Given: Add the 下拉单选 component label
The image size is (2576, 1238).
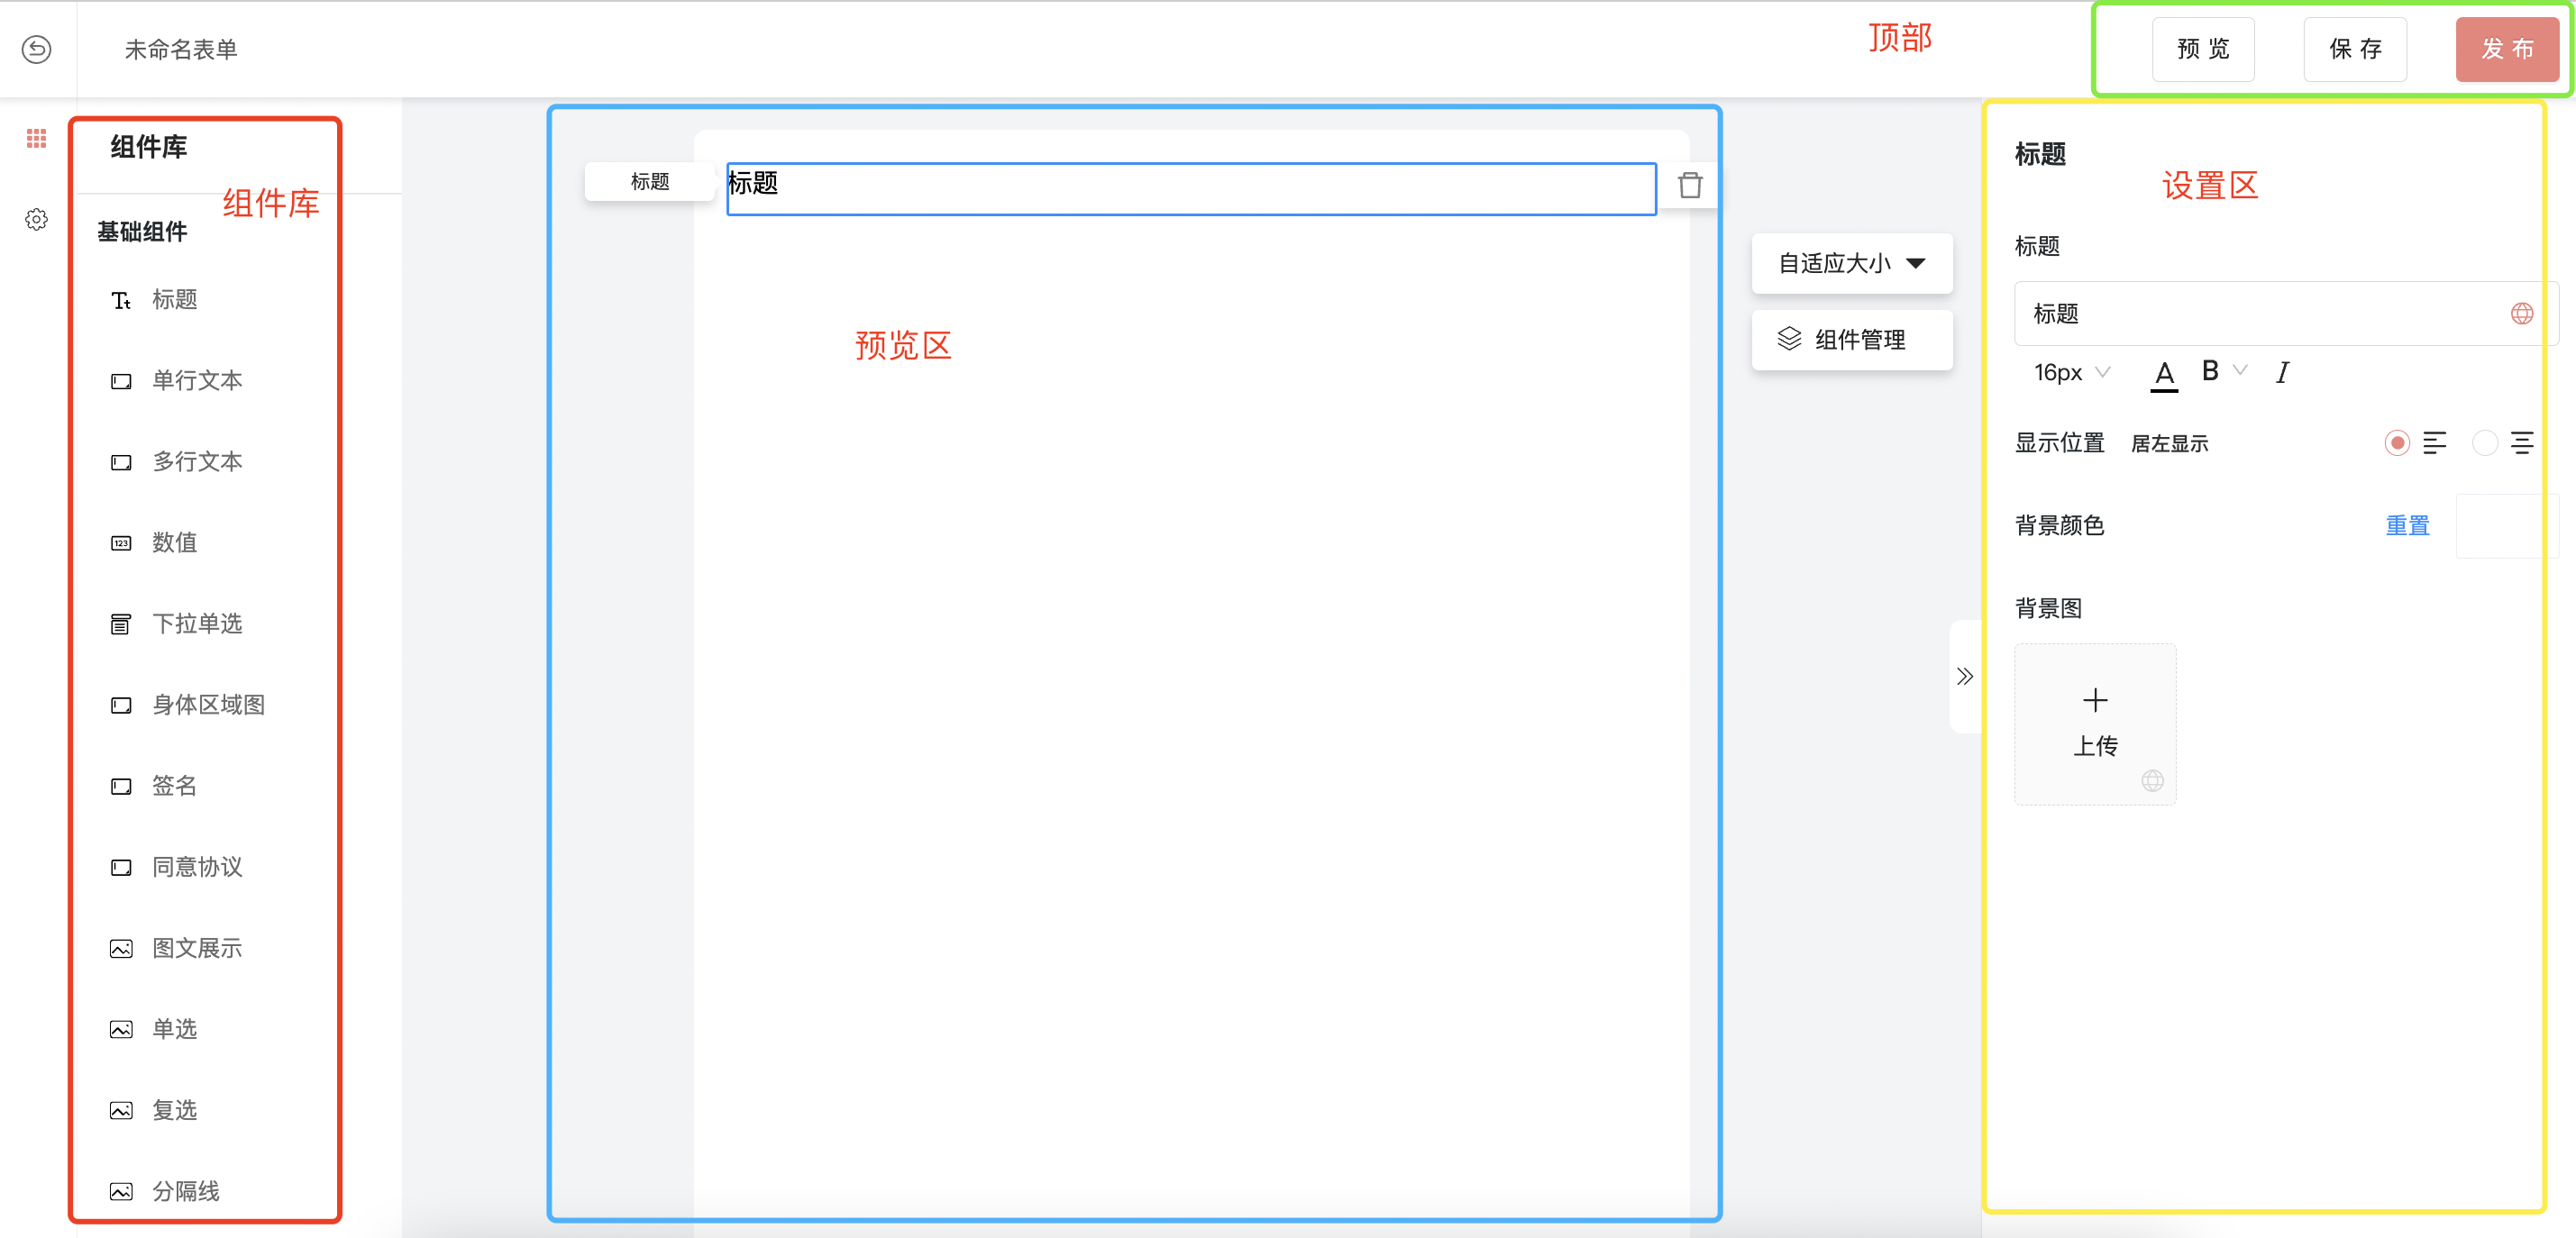Looking at the screenshot, I should point(197,624).
